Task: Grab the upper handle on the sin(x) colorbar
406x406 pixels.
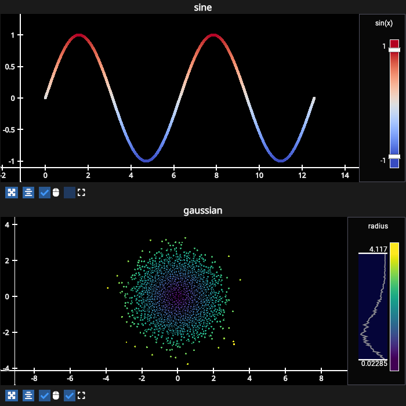Action: click(x=394, y=50)
